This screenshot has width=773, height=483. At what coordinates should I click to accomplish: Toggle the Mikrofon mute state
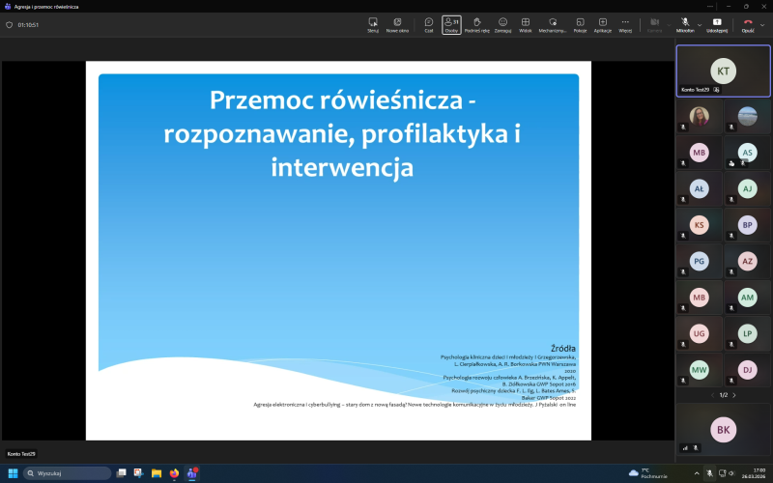tap(684, 24)
